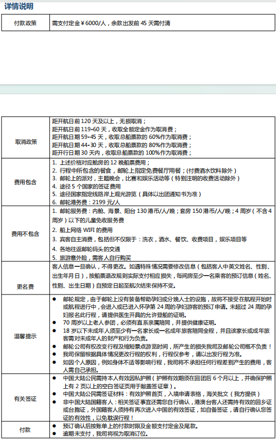Click the 60% cancellation fee line
The image size is (276, 441).
tap(122, 137)
